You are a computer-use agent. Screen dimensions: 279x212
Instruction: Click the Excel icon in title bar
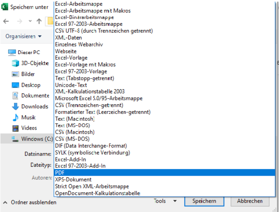4,7
